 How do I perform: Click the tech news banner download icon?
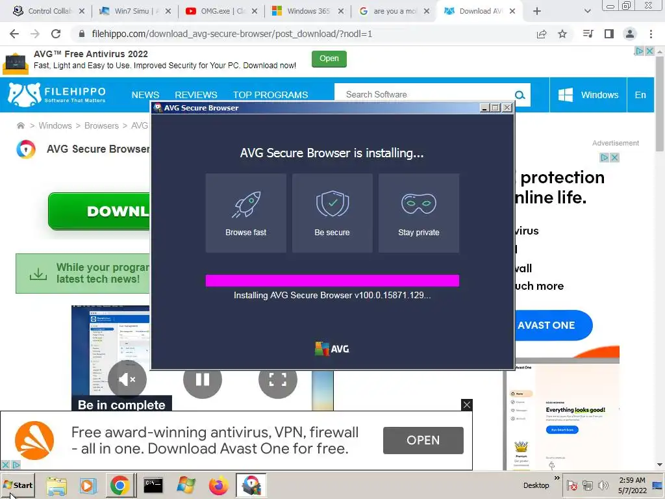tap(38, 274)
